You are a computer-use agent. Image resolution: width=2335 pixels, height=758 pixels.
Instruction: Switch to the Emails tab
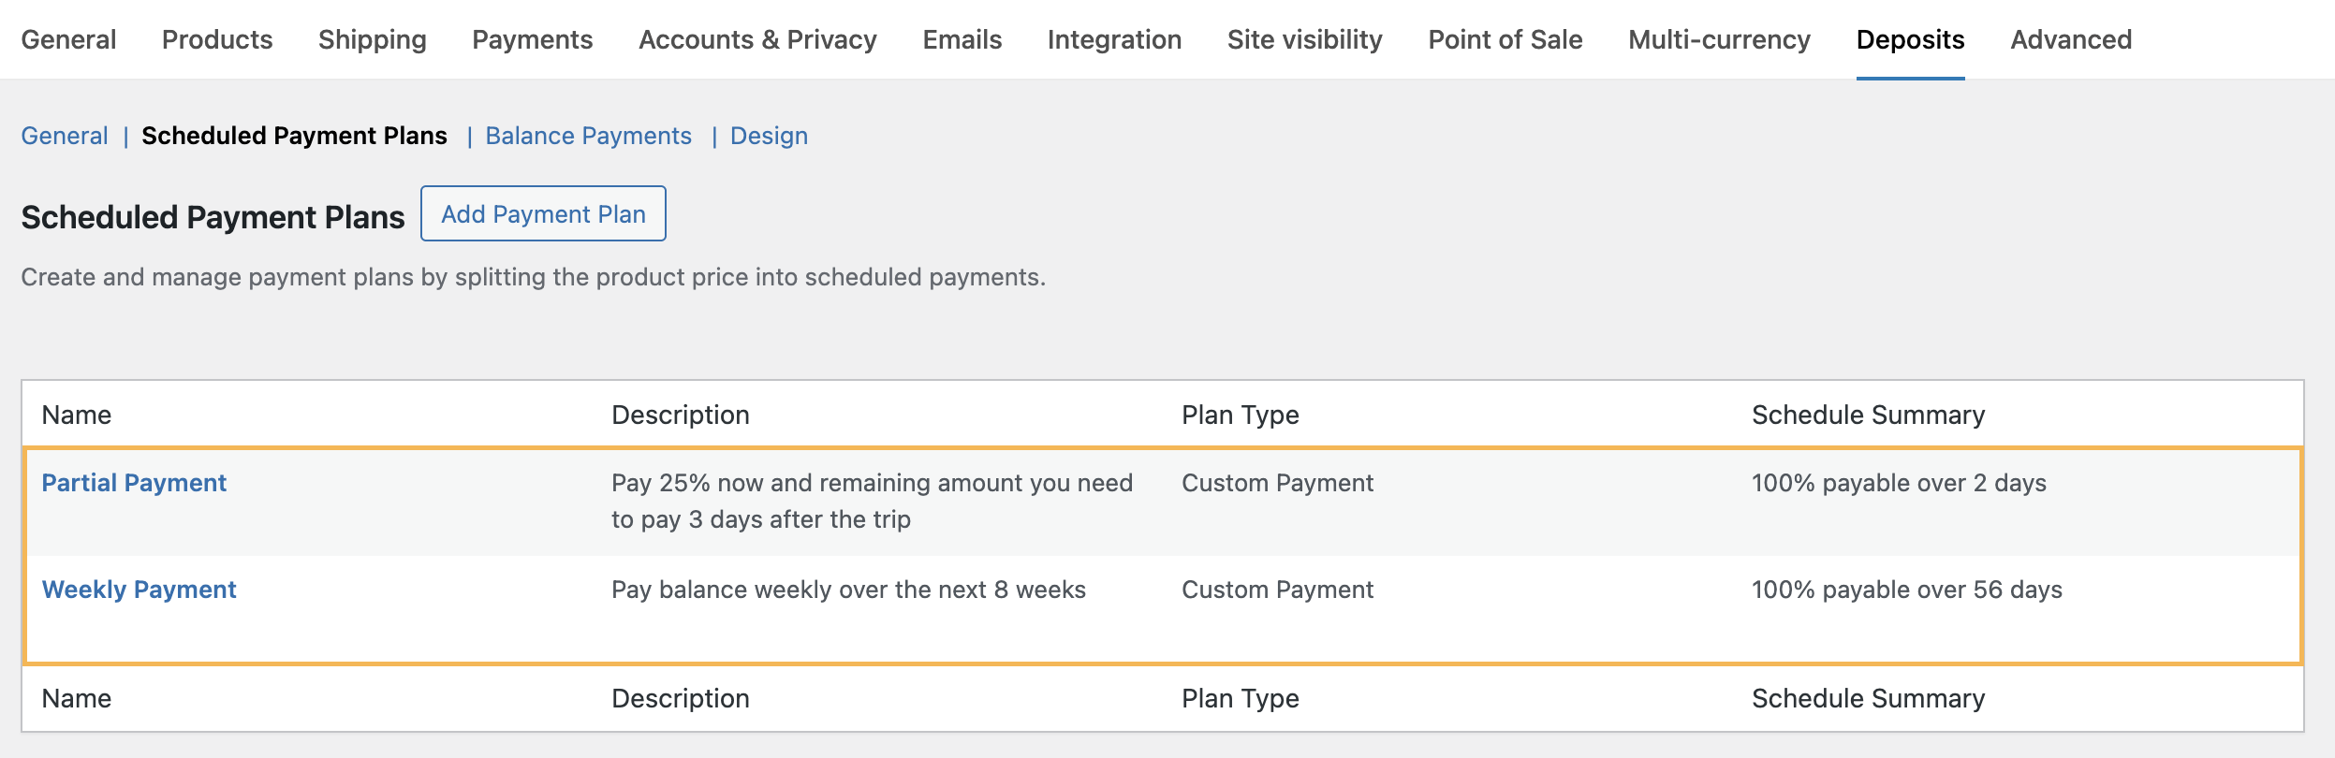pos(962,39)
